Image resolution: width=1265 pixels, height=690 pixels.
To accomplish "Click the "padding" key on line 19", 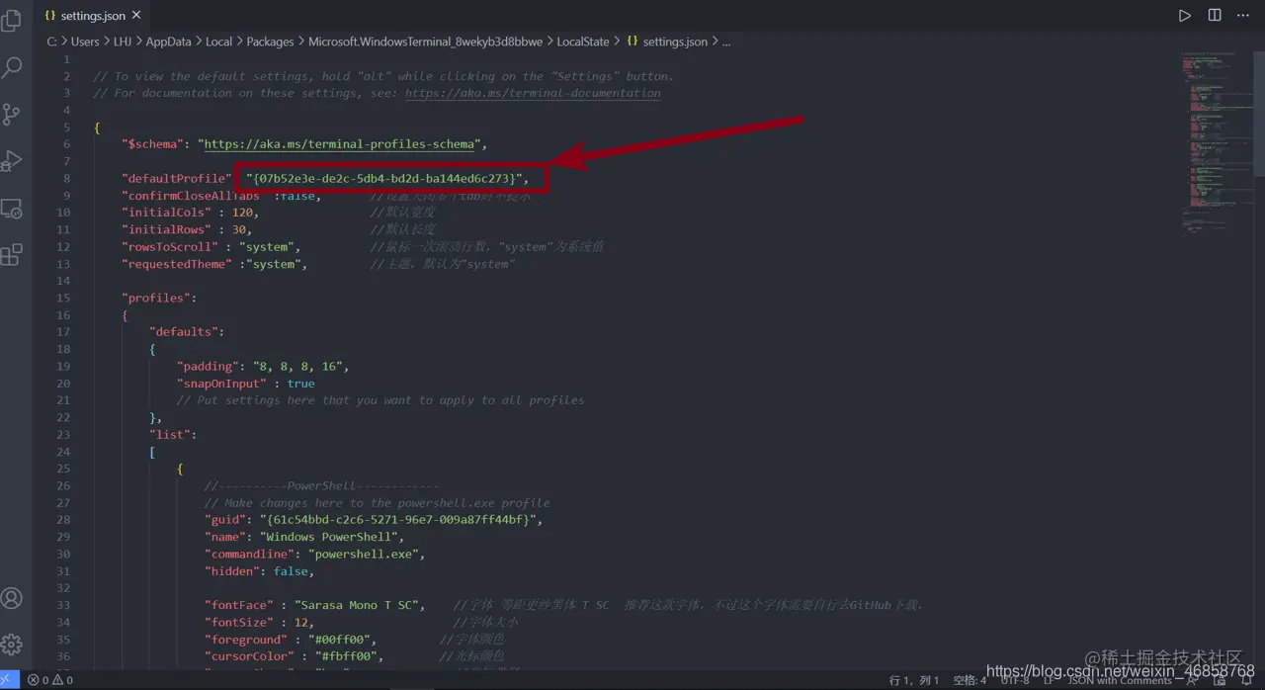I will [208, 366].
